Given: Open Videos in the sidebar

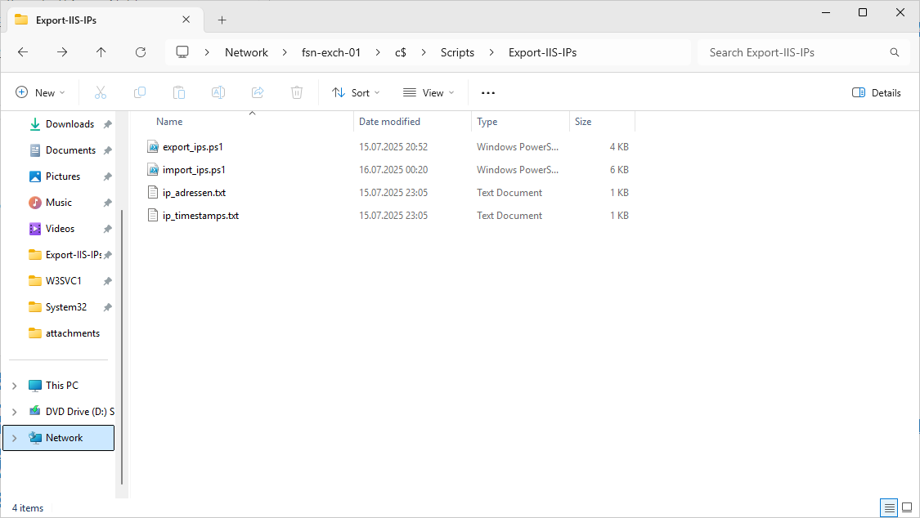Looking at the screenshot, I should tap(60, 229).
